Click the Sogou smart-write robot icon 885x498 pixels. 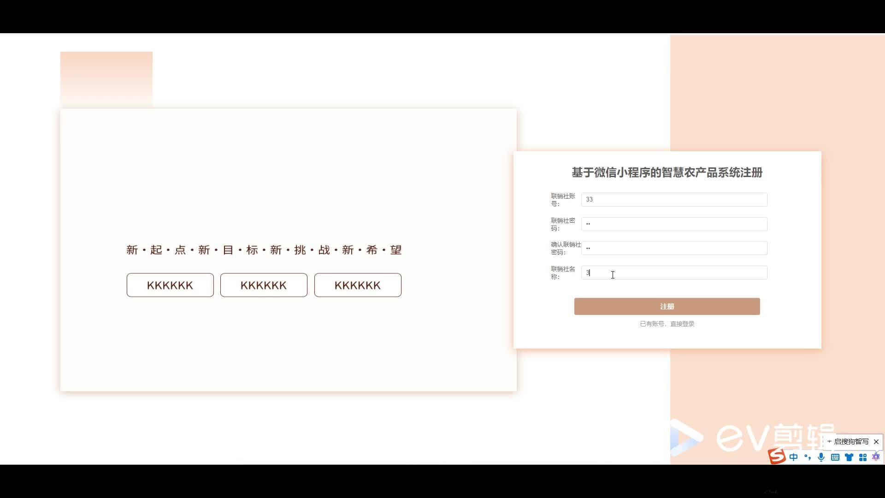coord(875,457)
